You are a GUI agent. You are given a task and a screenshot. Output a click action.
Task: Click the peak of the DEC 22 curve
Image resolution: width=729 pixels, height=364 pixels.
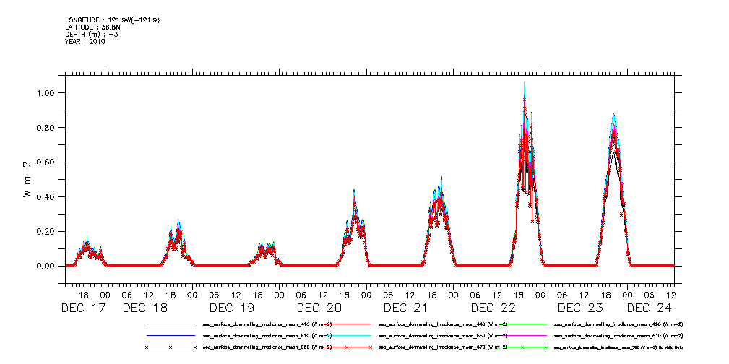(x=525, y=84)
